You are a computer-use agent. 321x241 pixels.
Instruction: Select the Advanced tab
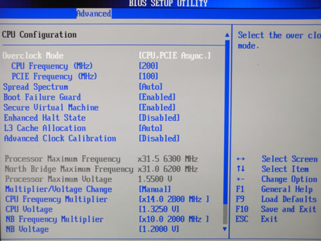(94, 13)
